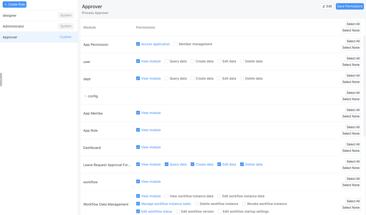Screen dimensions: 366x215
Task: Disable Delete data for Leave Request Approval Form
Action: (242, 164)
